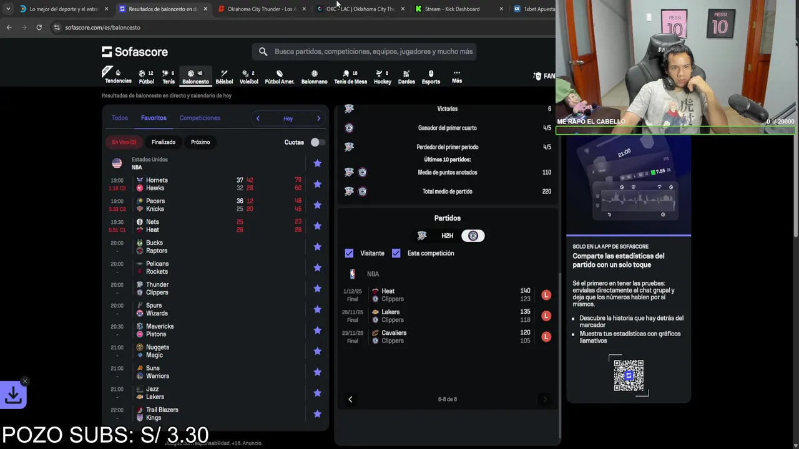This screenshot has width=799, height=449.
Task: Go to next day arrow
Action: [x=318, y=118]
